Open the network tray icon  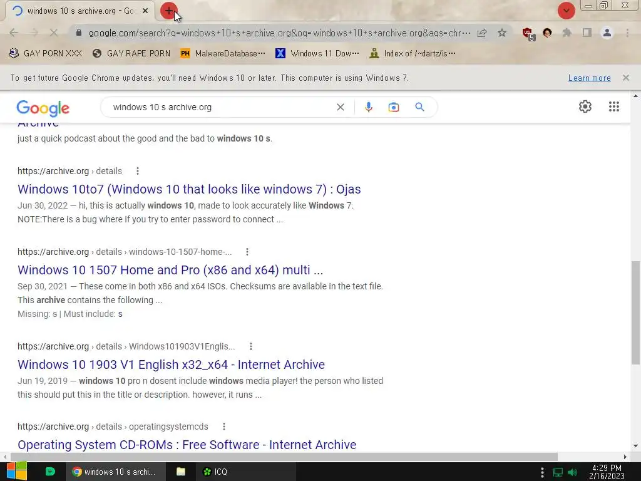[558, 472]
